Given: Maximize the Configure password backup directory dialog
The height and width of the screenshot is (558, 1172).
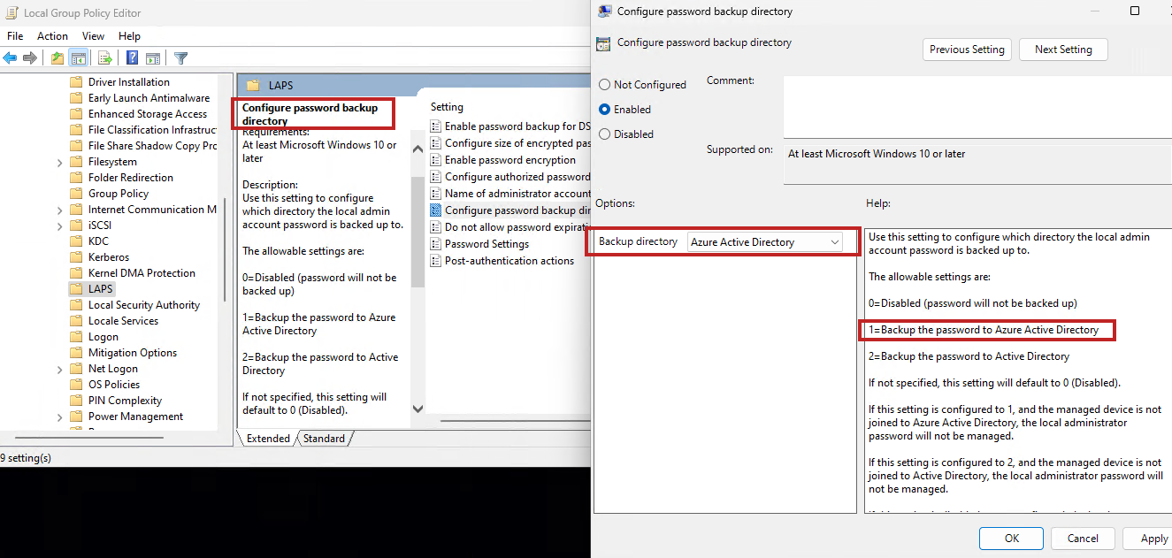Looking at the screenshot, I should pos(1135,11).
